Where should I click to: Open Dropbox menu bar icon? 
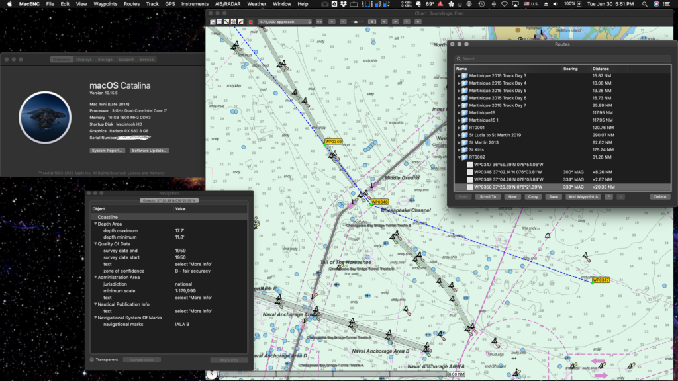click(x=344, y=4)
